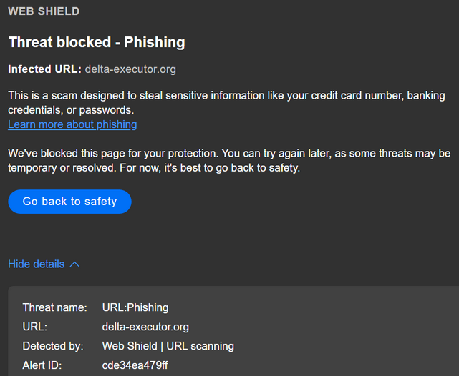This screenshot has width=459, height=376.
Task: Click the Go back to safety button
Action: (69, 202)
